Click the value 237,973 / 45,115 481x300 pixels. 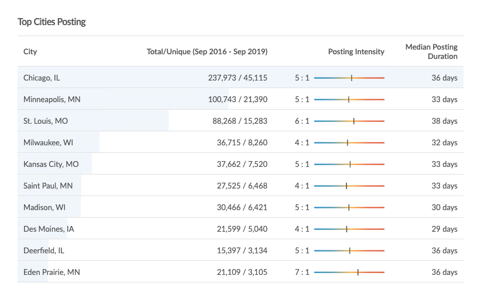tap(238, 78)
